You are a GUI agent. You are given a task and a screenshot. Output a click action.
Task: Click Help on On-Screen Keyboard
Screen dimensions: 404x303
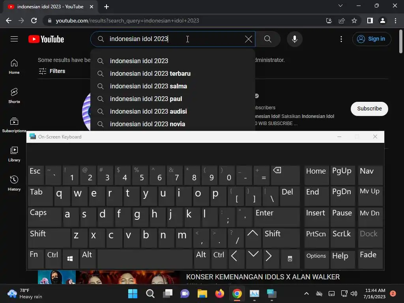coord(342,259)
